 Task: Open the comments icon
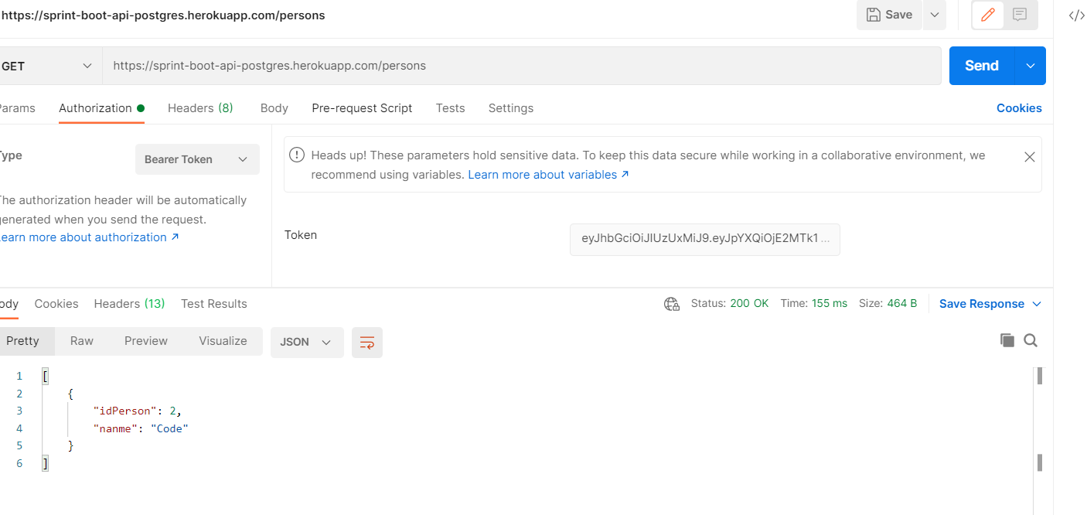1020,15
